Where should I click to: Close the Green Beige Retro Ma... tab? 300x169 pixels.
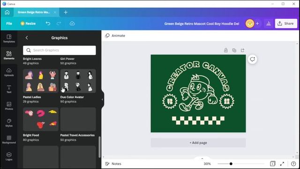pos(55,12)
